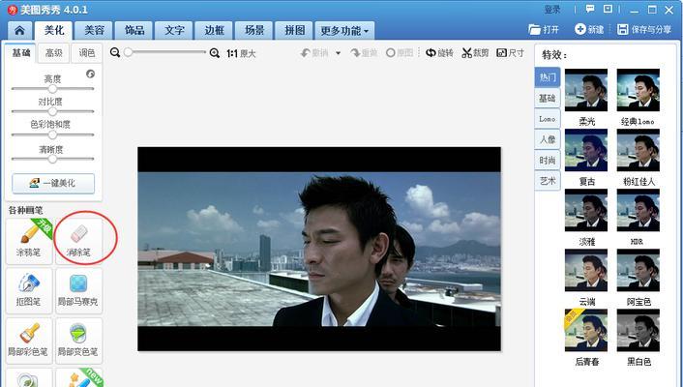Select the 时尚 effects category
Image resolution: width=683 pixels, height=387 pixels.
[548, 160]
